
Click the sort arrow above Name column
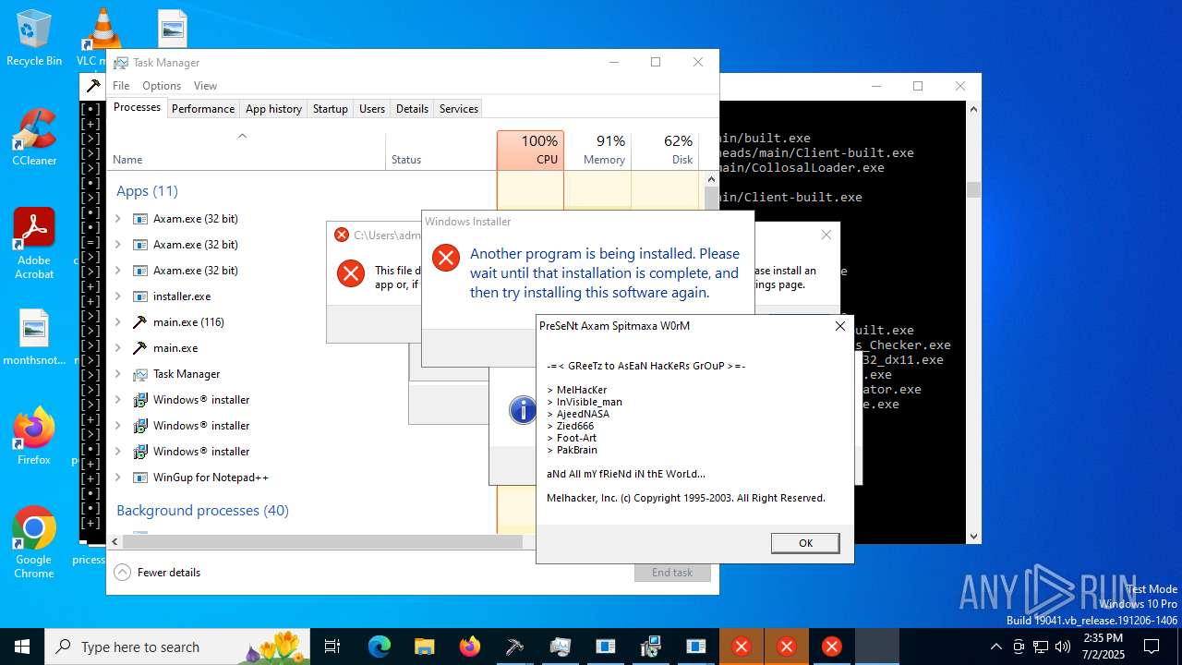(x=242, y=136)
